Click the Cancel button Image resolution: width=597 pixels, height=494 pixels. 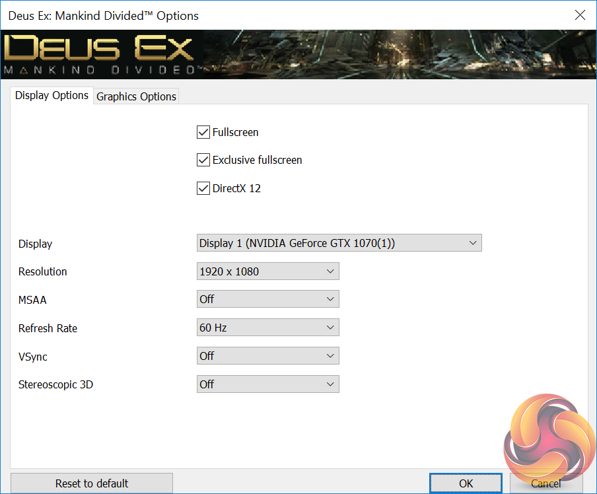[x=546, y=483]
